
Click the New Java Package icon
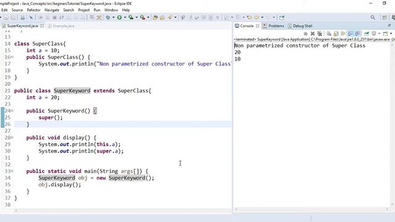point(155,17)
